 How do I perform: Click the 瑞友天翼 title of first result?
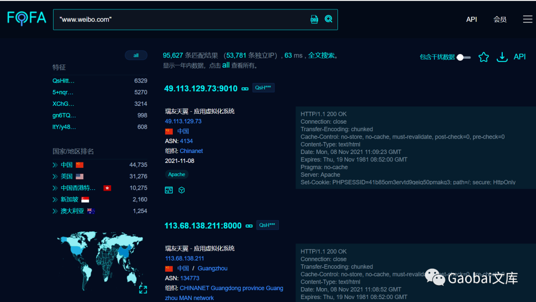pyautogui.click(x=200, y=111)
